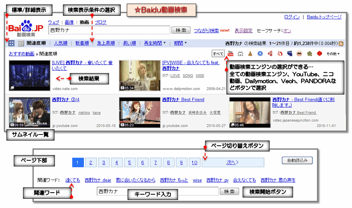Click related word 会えなくても

pyautogui.click(x=244, y=180)
